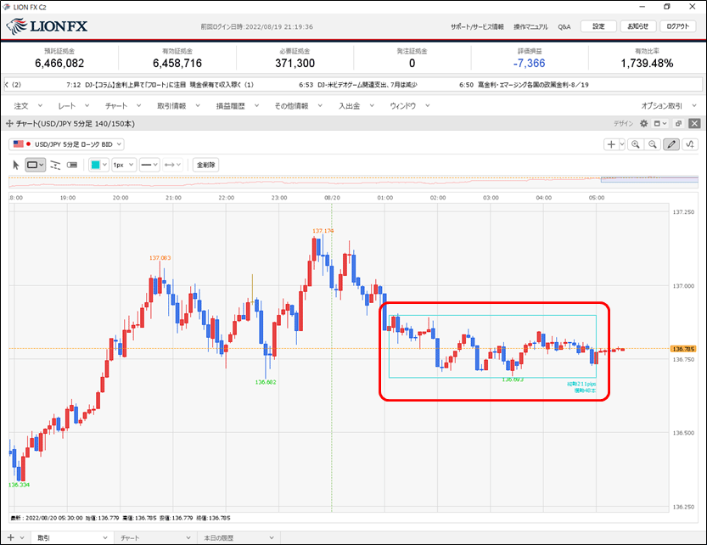Click the 有効証拠金 value 6,458,716
Image resolution: width=707 pixels, height=545 pixels.
[177, 63]
